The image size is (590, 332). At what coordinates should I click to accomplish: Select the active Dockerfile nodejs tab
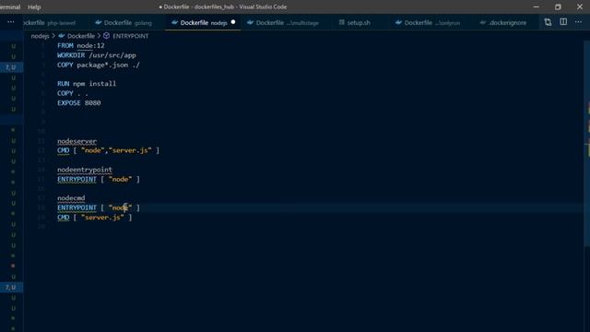203,22
